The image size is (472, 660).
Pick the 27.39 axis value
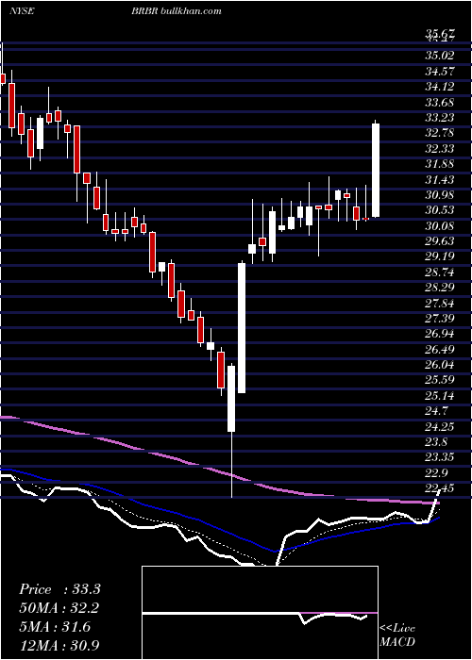pyautogui.click(x=439, y=319)
